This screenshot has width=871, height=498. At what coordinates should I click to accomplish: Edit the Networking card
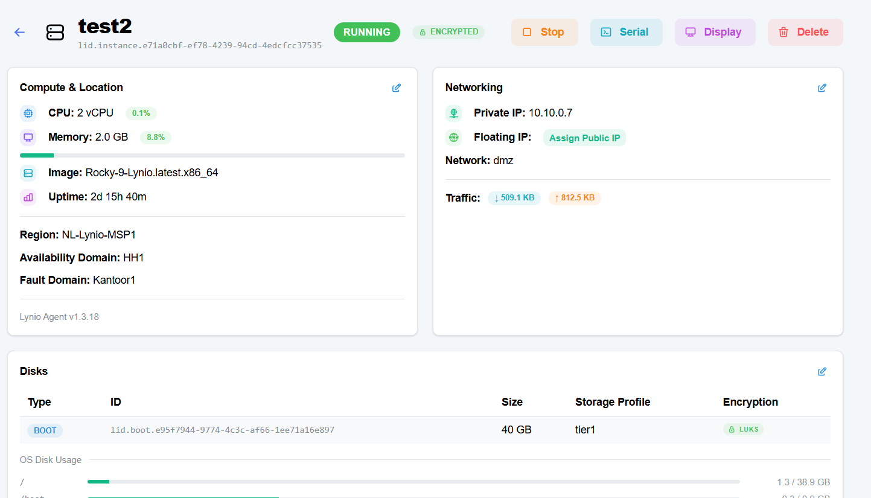(x=822, y=88)
